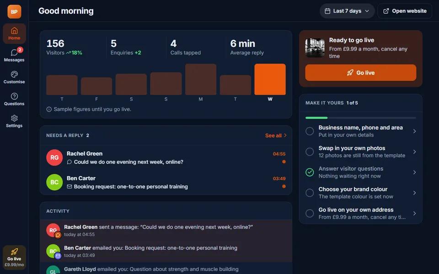The height and width of the screenshot is (274, 439).
Task: Click 'today at 03:49' in Activity
Action: [79, 255]
